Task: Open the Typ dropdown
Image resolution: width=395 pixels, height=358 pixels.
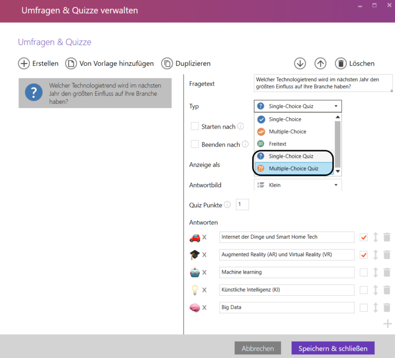Action: (297, 106)
